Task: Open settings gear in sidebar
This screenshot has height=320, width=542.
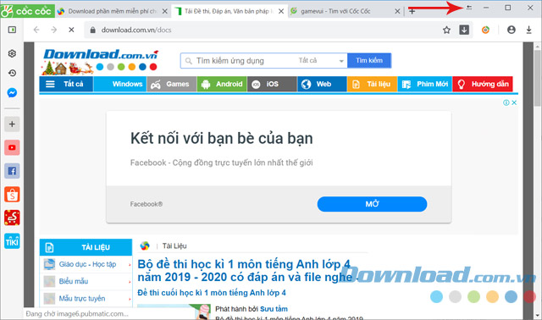Action: point(12,53)
